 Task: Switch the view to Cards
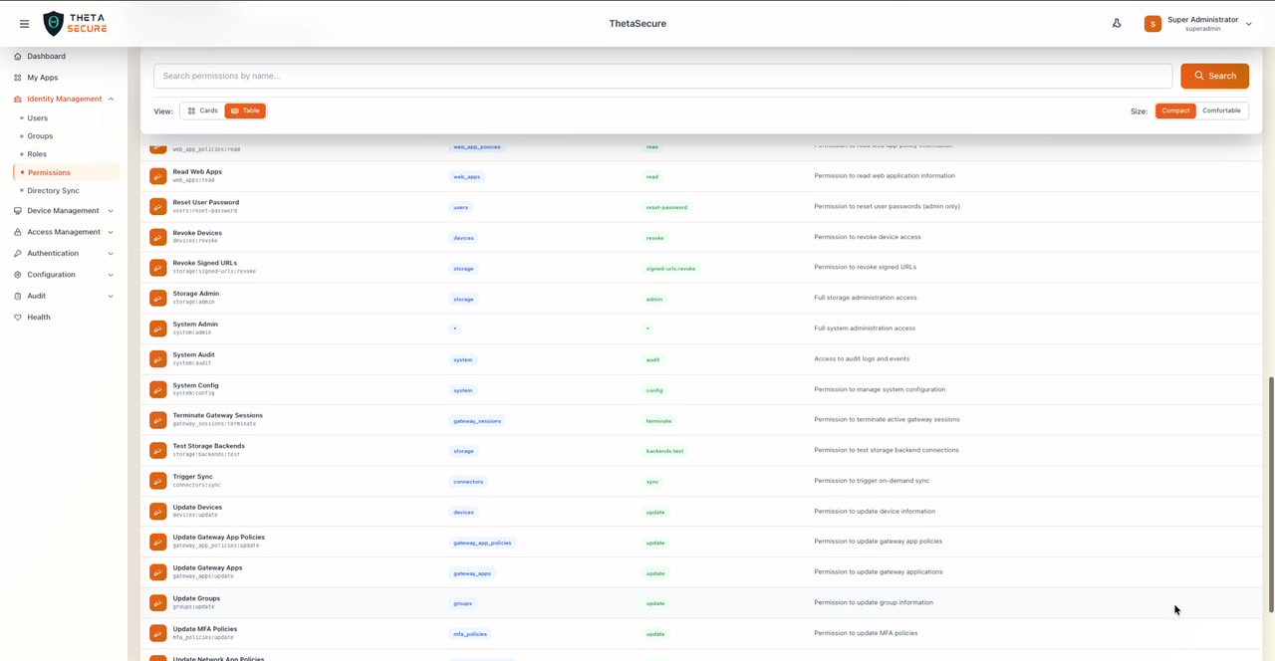202,110
